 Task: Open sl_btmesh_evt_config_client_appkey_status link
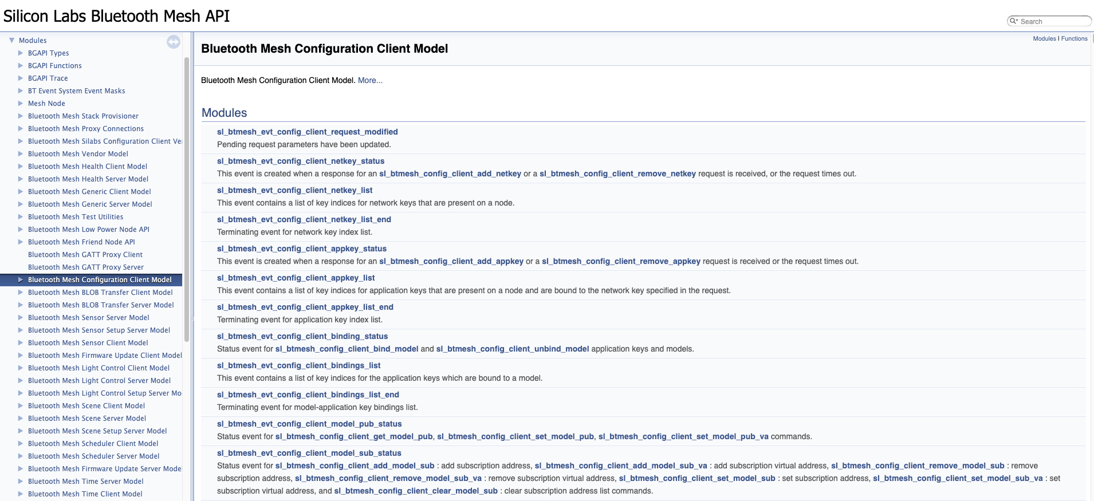coord(302,248)
